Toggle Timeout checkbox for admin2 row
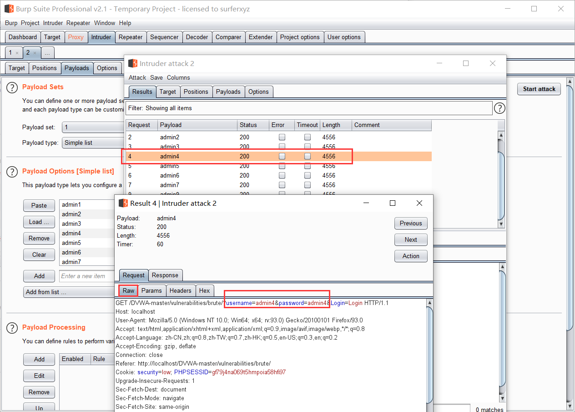The width and height of the screenshot is (575, 412). (308, 137)
